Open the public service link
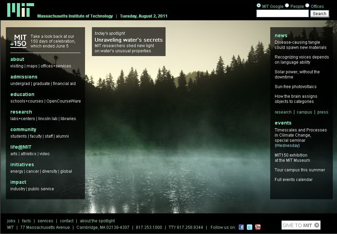This screenshot has width=337, height=234. click(x=41, y=189)
